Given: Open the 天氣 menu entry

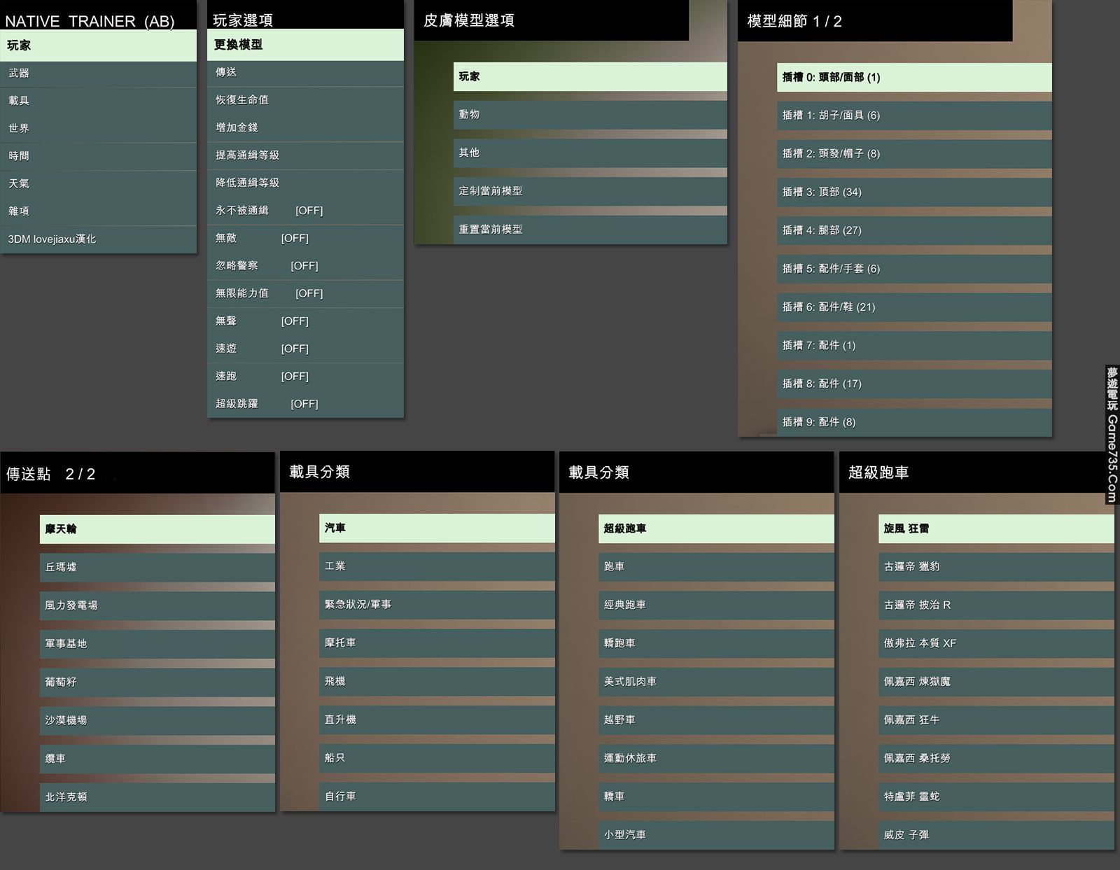Looking at the screenshot, I should [98, 183].
